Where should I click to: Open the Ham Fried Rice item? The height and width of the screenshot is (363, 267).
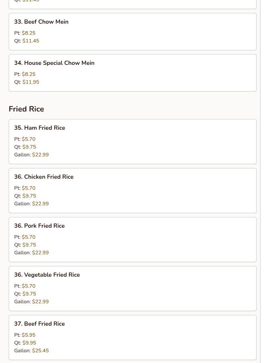[x=40, y=128]
